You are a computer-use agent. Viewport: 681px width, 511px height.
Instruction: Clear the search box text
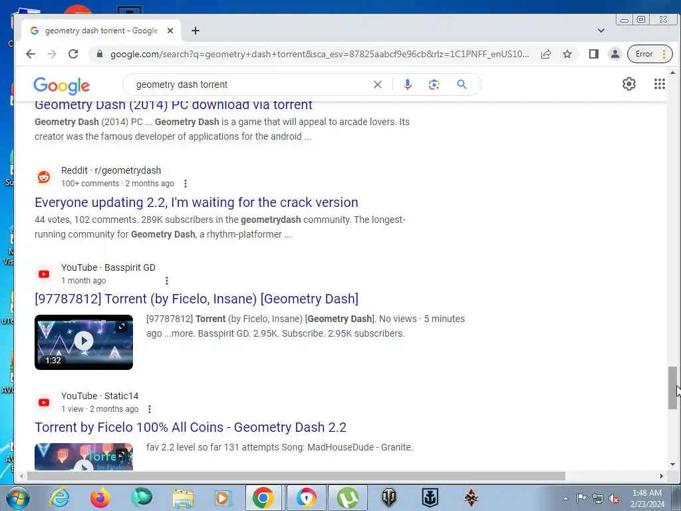(378, 85)
